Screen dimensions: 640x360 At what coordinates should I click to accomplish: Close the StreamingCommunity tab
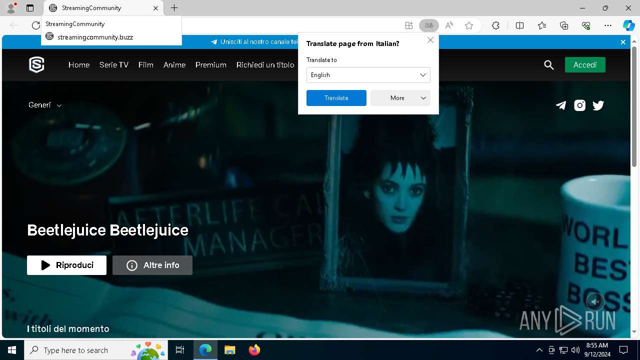pyautogui.click(x=155, y=8)
